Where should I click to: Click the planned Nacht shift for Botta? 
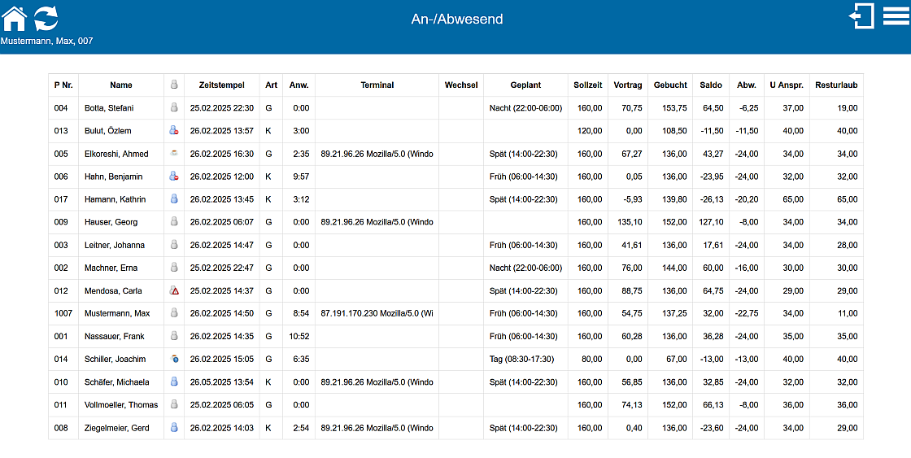[525, 107]
